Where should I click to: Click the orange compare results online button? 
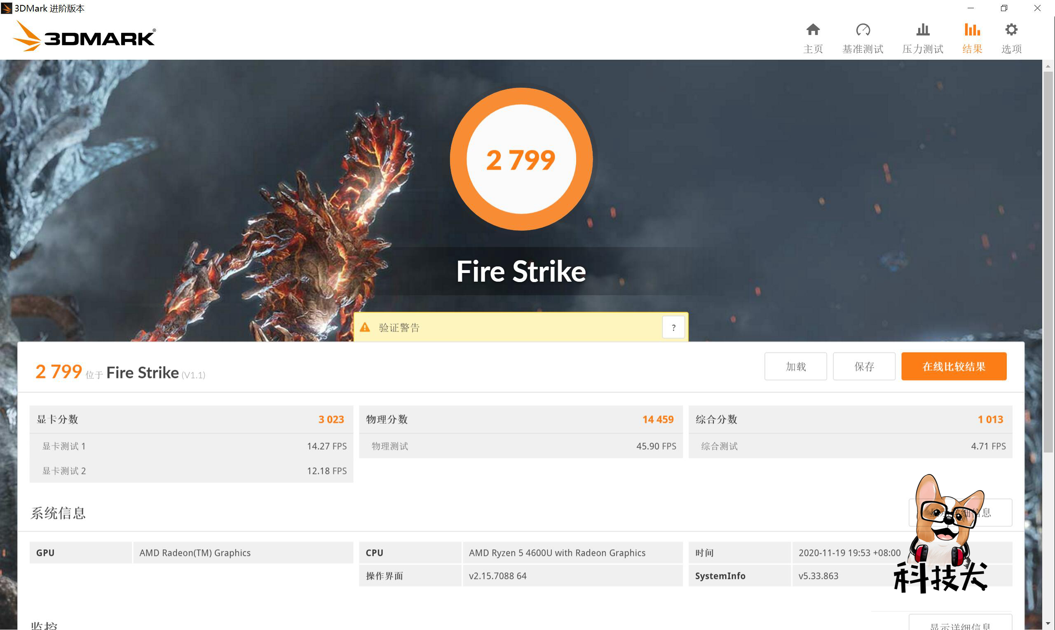954,366
